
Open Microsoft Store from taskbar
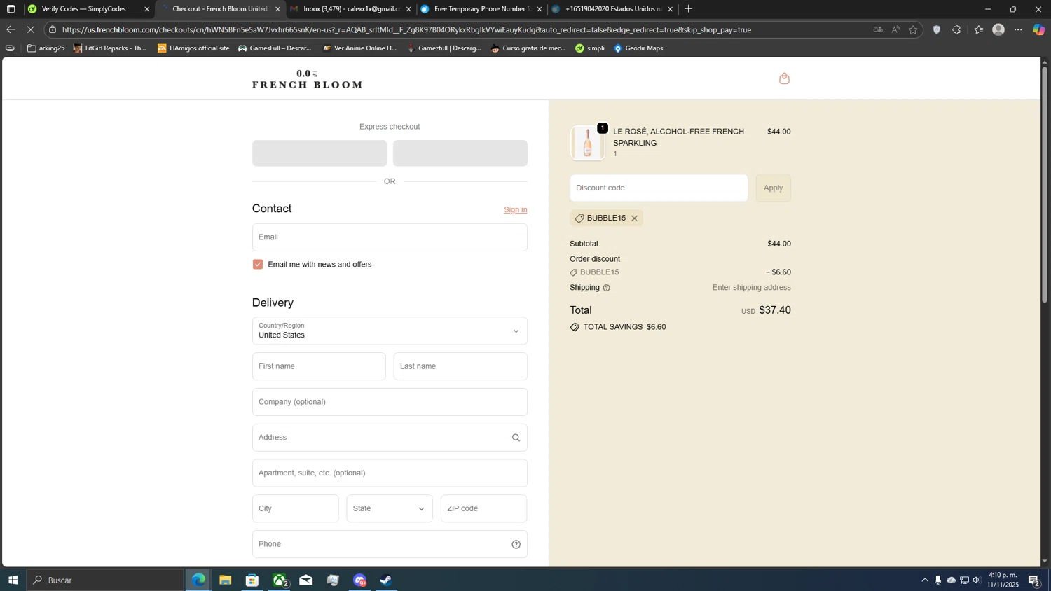252,580
